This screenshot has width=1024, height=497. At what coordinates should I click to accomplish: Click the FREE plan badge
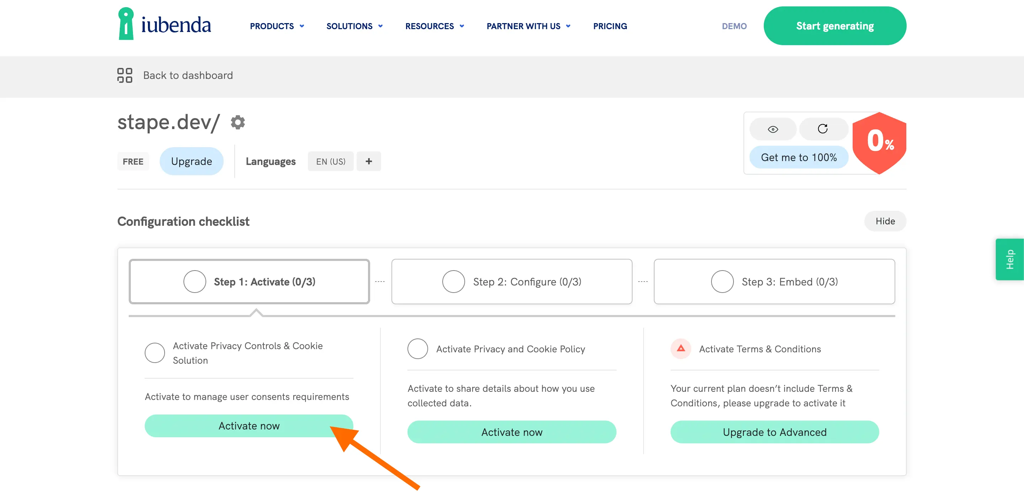133,161
